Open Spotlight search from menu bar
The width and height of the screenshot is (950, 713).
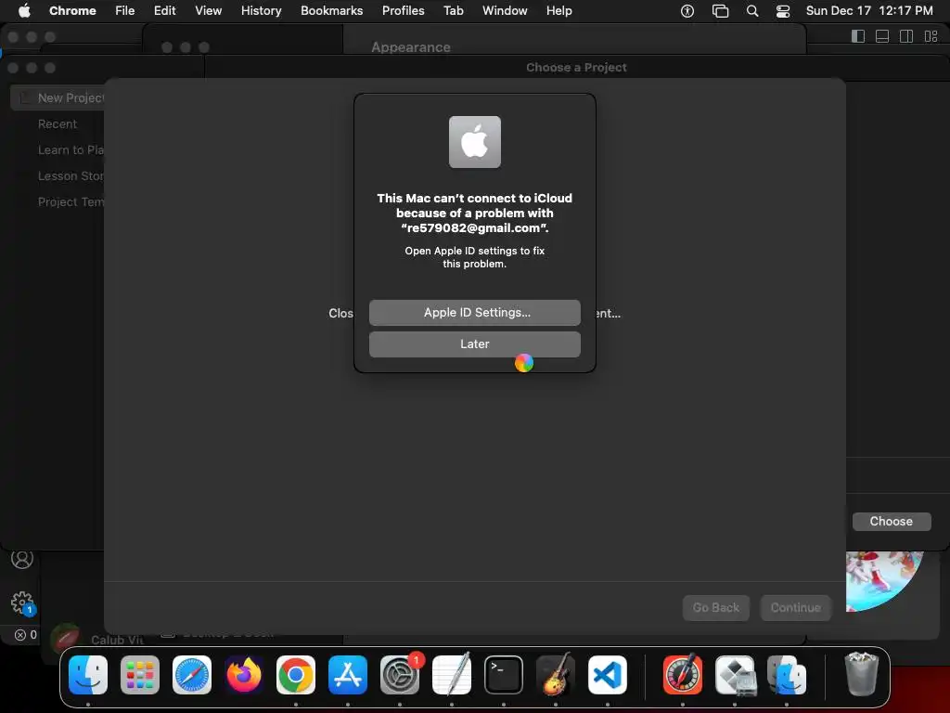[751, 11]
